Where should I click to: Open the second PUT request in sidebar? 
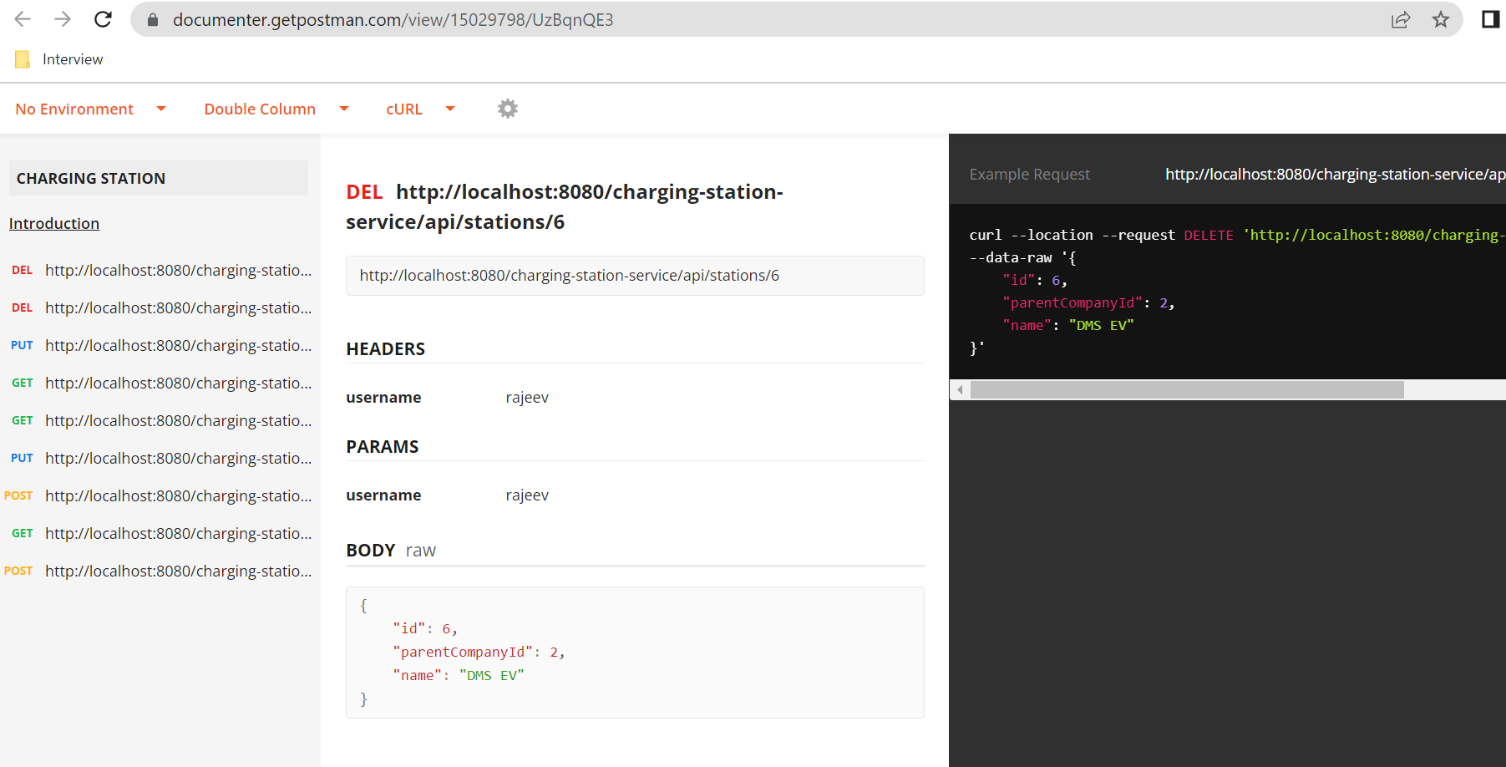[x=160, y=458]
